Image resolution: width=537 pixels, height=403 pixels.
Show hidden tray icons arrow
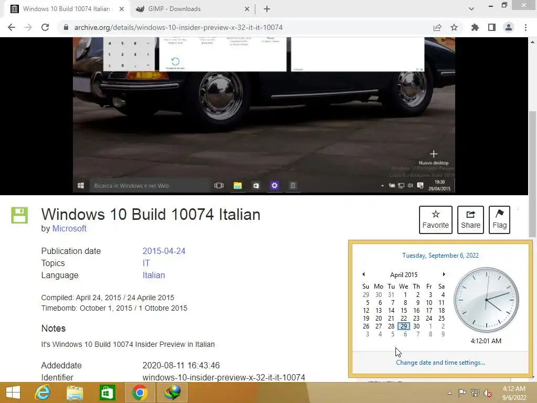pyautogui.click(x=449, y=393)
